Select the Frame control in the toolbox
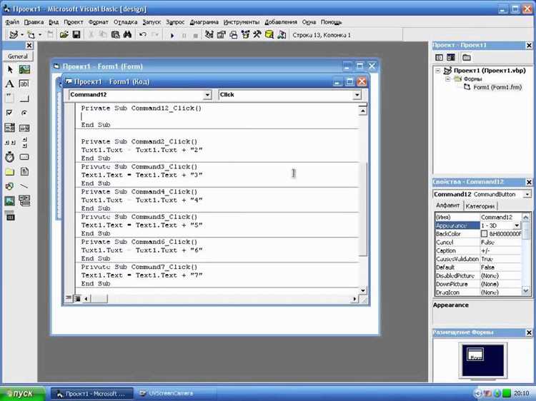This screenshot has height=401, width=536. (x=10, y=98)
